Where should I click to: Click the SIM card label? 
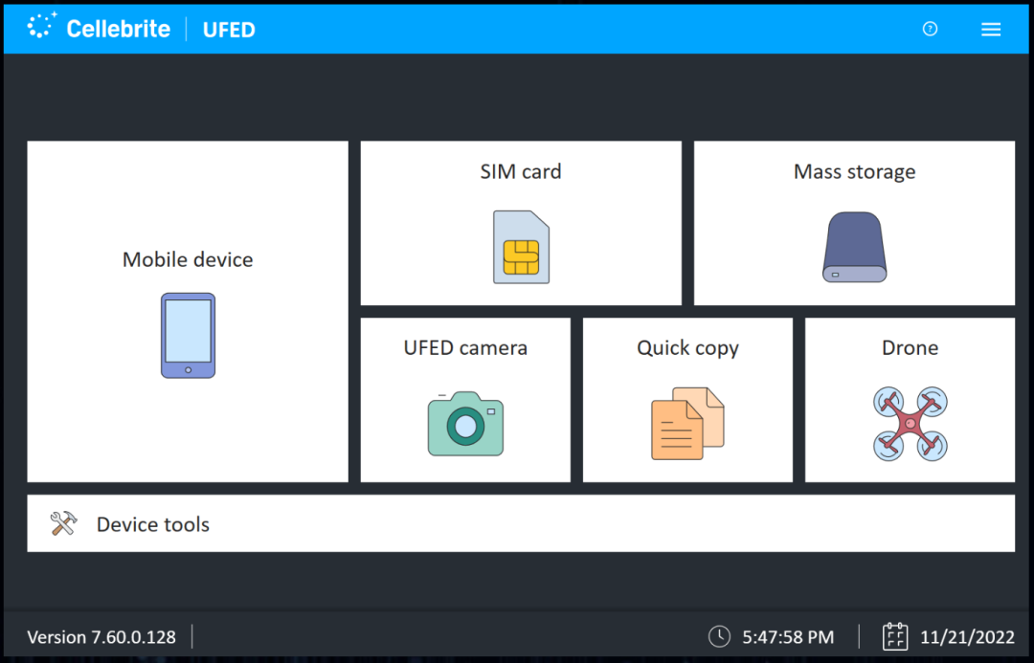click(521, 171)
